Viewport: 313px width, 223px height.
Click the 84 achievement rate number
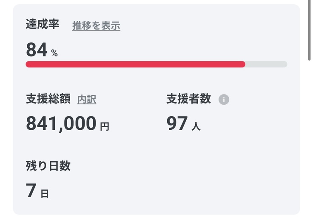click(x=37, y=50)
